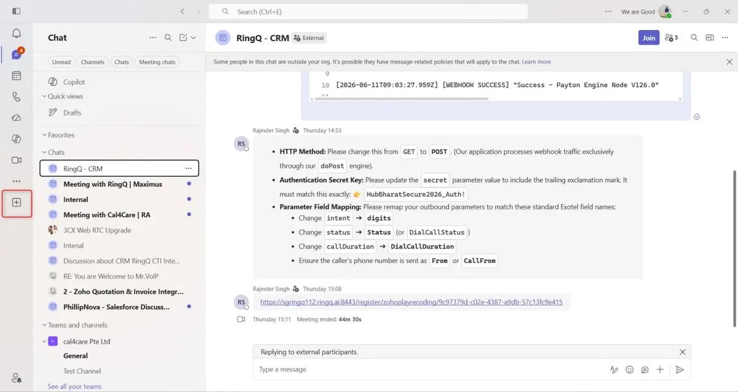This screenshot has height=392, width=738.
Task: Filter chats by Unread
Action: coord(61,62)
